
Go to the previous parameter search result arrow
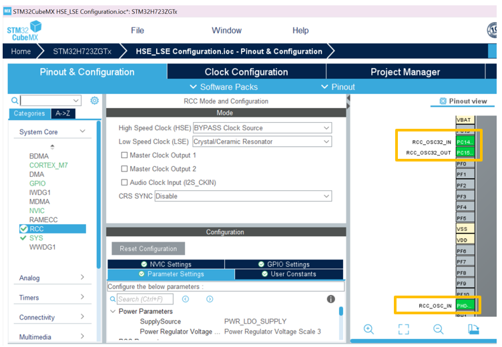186,299
